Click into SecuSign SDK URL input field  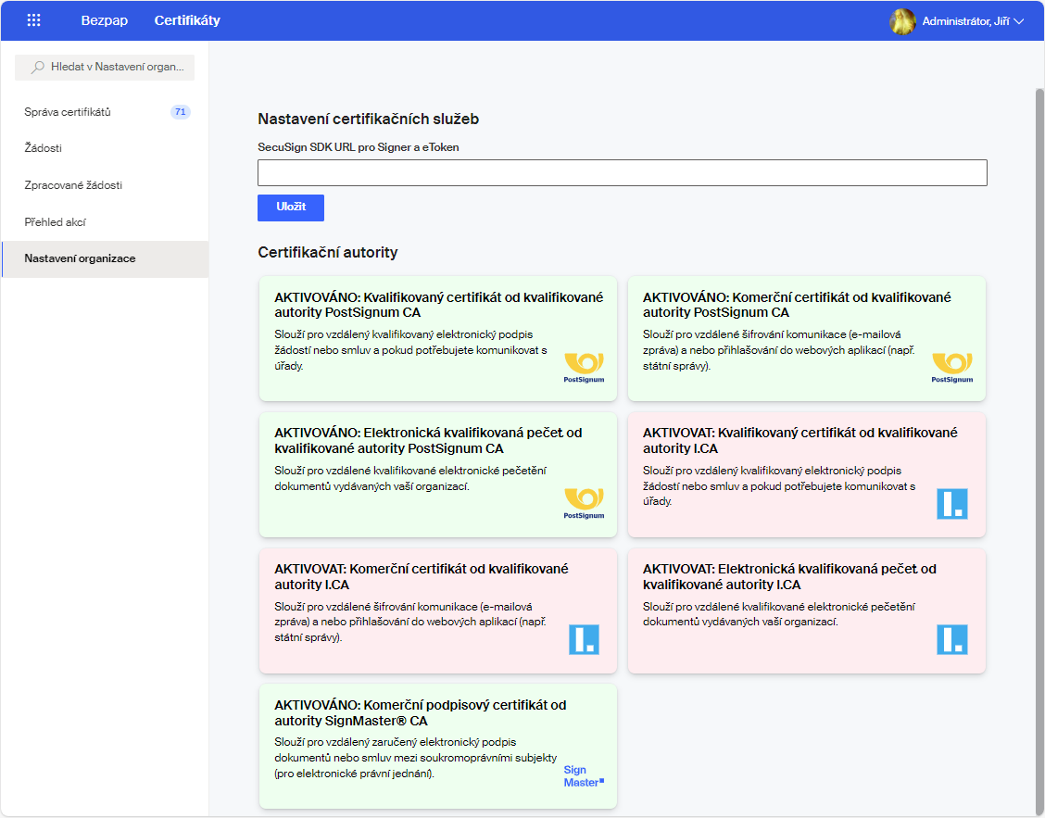pyautogui.click(x=622, y=172)
